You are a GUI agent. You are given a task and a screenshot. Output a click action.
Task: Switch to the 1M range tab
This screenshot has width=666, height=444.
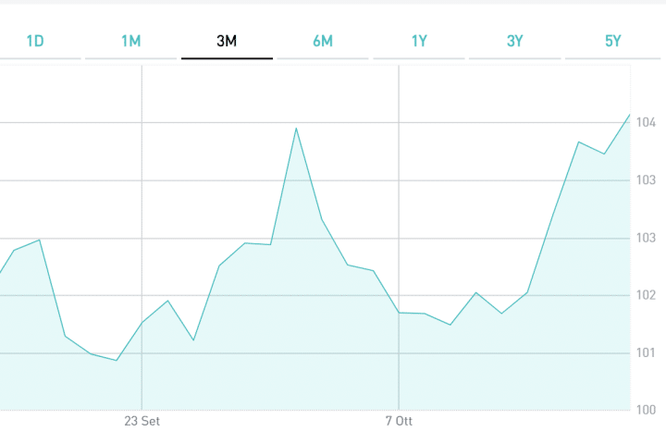[130, 41]
